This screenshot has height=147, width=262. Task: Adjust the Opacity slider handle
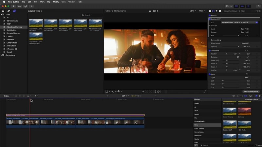click(238, 46)
